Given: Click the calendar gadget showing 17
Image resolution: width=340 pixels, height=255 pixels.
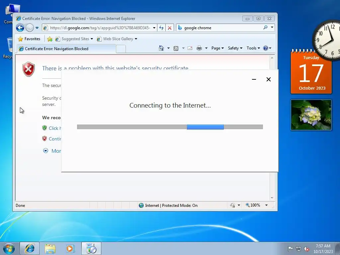Looking at the screenshot, I should (311, 73).
